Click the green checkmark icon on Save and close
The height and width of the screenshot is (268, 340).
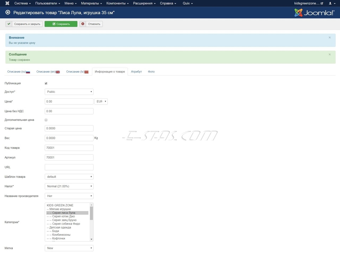coord(9,24)
